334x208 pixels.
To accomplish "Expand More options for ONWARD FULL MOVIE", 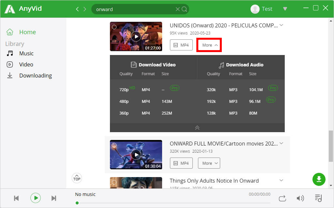I will [209, 163].
